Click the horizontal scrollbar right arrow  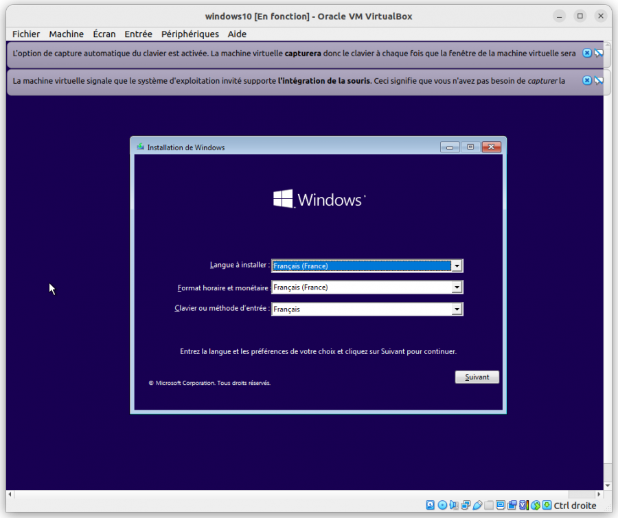tap(599, 494)
